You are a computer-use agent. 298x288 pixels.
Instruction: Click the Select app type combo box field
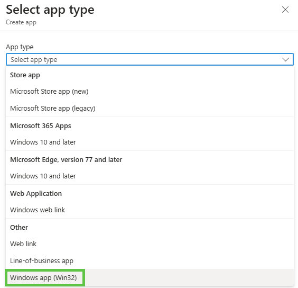click(x=150, y=59)
